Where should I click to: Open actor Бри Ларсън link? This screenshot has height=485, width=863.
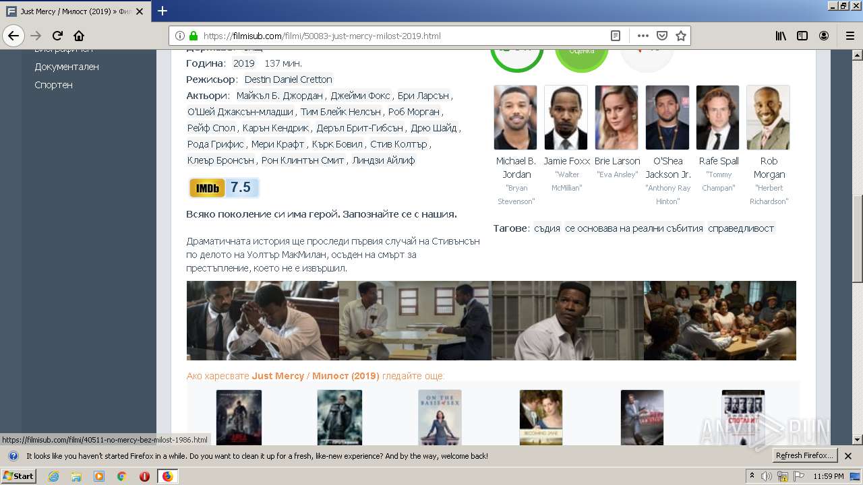423,96
